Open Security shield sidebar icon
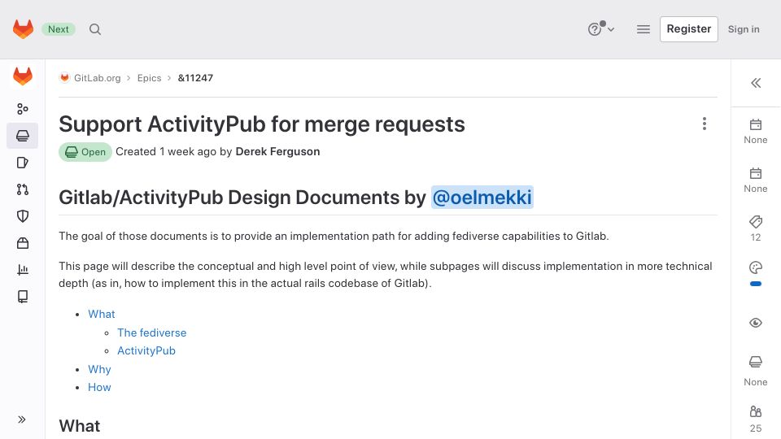Viewport: 781px width, 439px height. (23, 216)
